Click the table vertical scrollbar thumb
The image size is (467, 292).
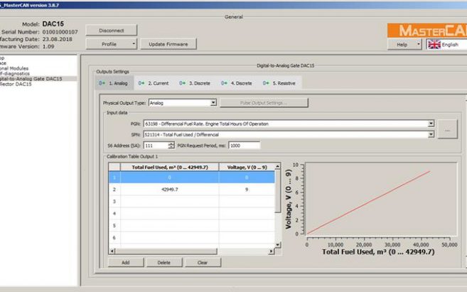pos(278,191)
